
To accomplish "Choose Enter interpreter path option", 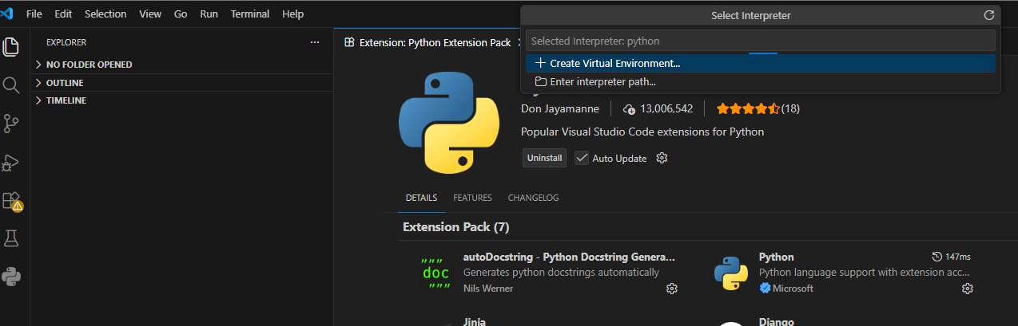I will (602, 81).
